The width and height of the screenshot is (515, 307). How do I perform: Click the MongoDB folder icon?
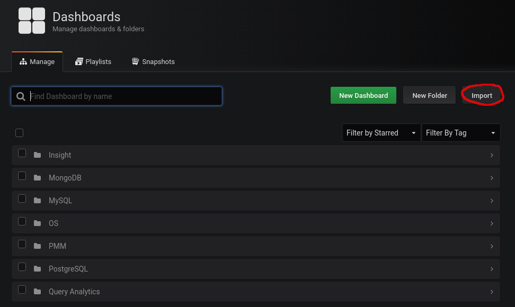click(x=37, y=178)
